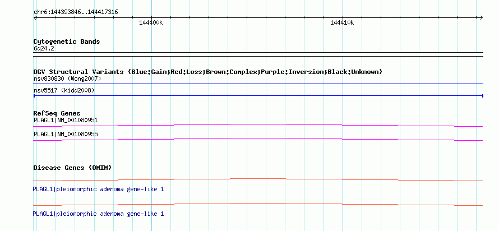Open the first PLAGL1|pleiomorphic adenoma gene-like 1 link
The height and width of the screenshot is (231, 499).
[98, 190]
